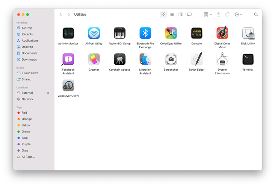Select the Audio MIDI Setup piano icon

pyautogui.click(x=119, y=33)
